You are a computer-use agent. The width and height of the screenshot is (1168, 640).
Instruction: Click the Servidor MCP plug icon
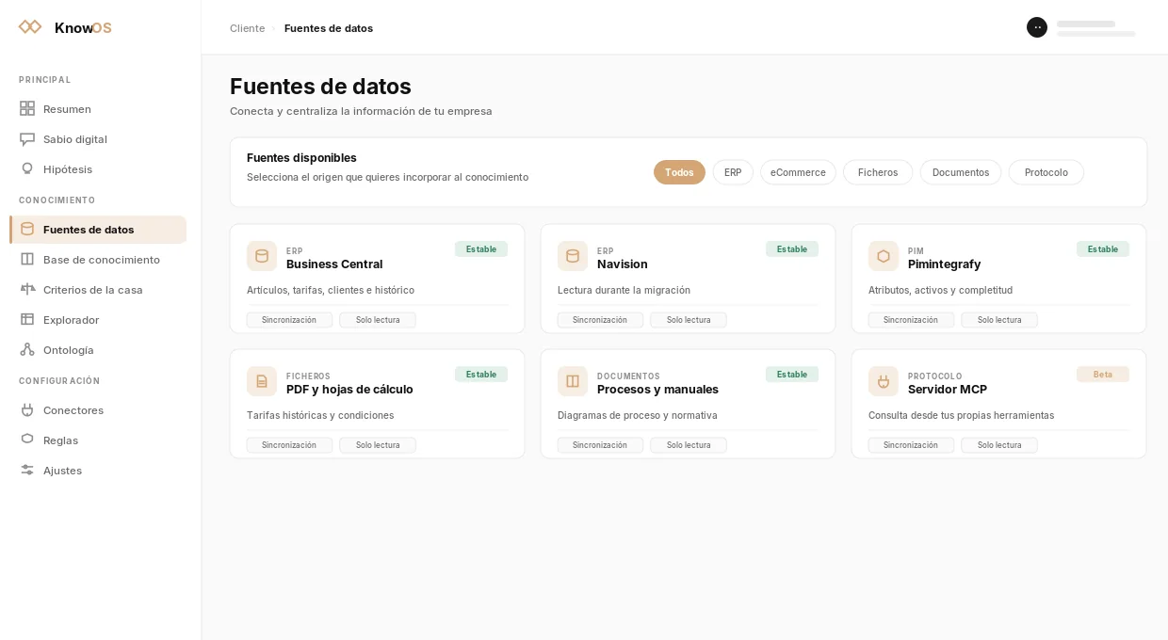pos(884,381)
